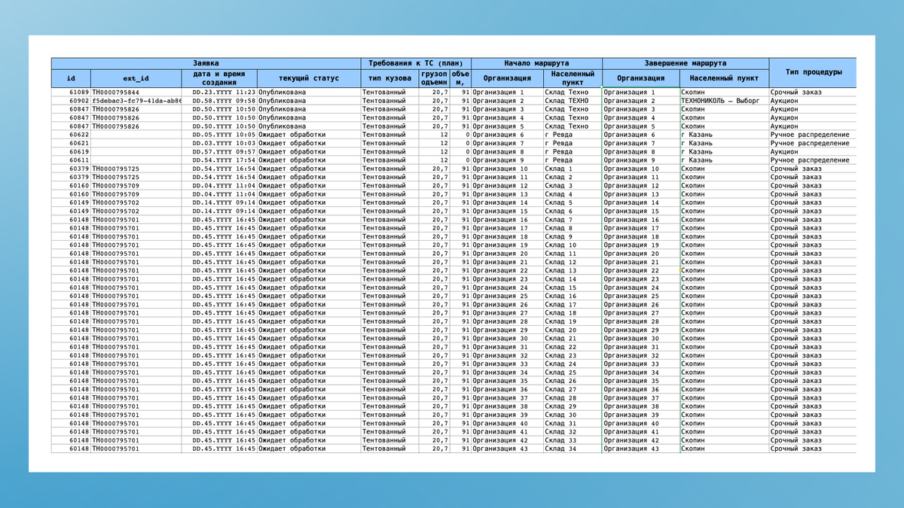
Task: Click date cell DD.03.YYYY 10:03
Action: (219, 143)
